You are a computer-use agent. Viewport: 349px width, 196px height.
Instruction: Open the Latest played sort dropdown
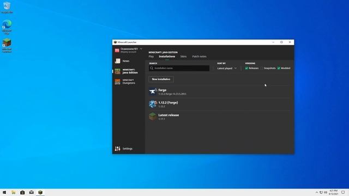(x=227, y=68)
